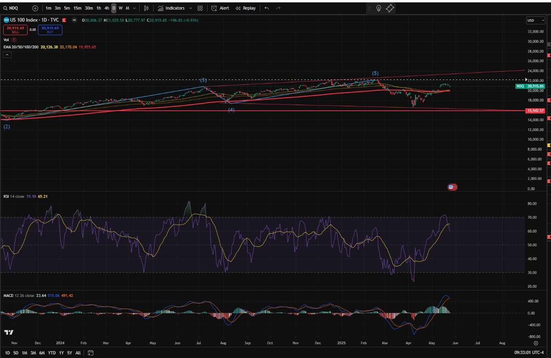
Task: Open time axis settings target icon
Action: coord(536,343)
